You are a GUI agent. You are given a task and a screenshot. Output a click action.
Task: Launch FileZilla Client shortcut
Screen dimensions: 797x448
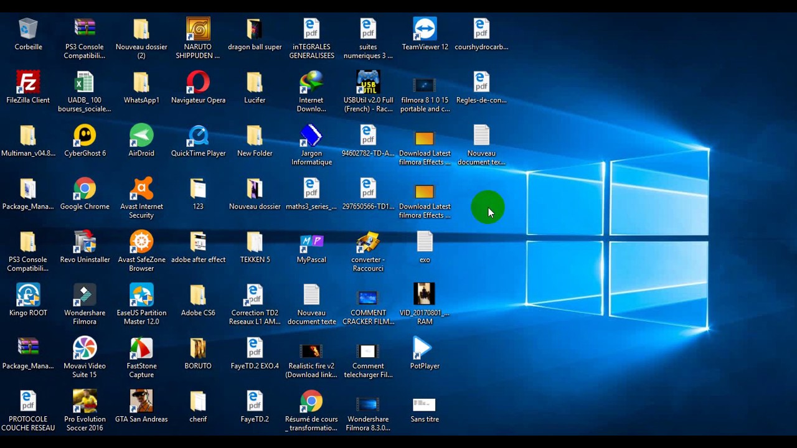28,82
